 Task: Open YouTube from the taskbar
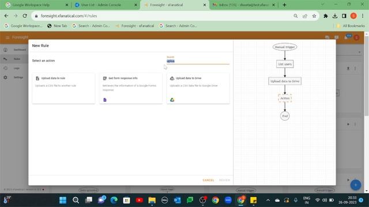point(140,200)
